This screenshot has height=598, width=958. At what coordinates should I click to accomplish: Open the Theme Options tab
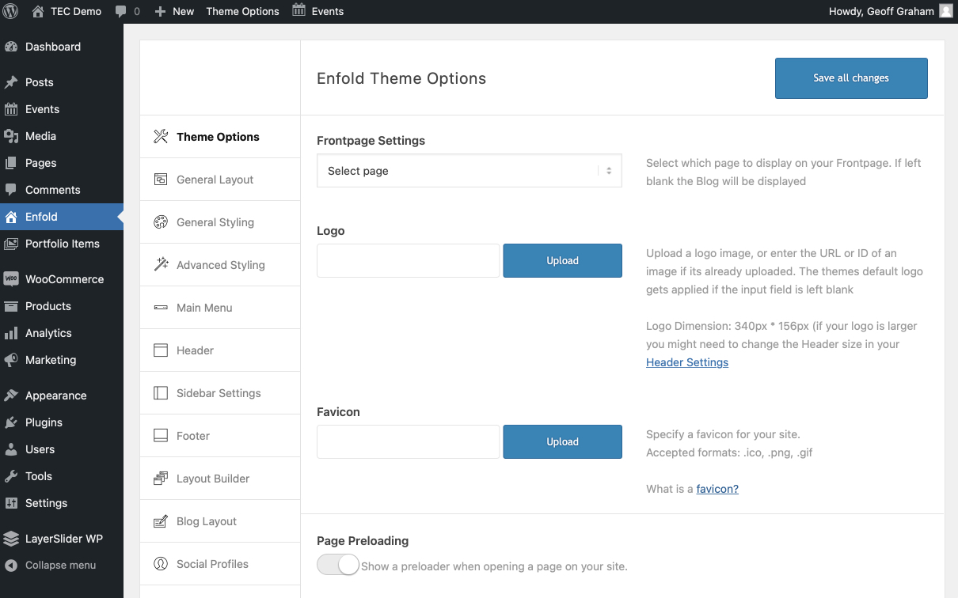click(x=220, y=137)
